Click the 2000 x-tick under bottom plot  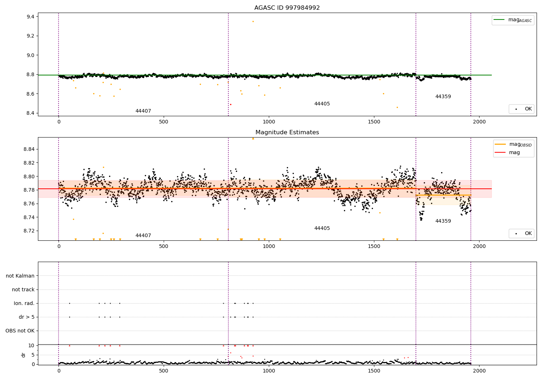coord(479,371)
